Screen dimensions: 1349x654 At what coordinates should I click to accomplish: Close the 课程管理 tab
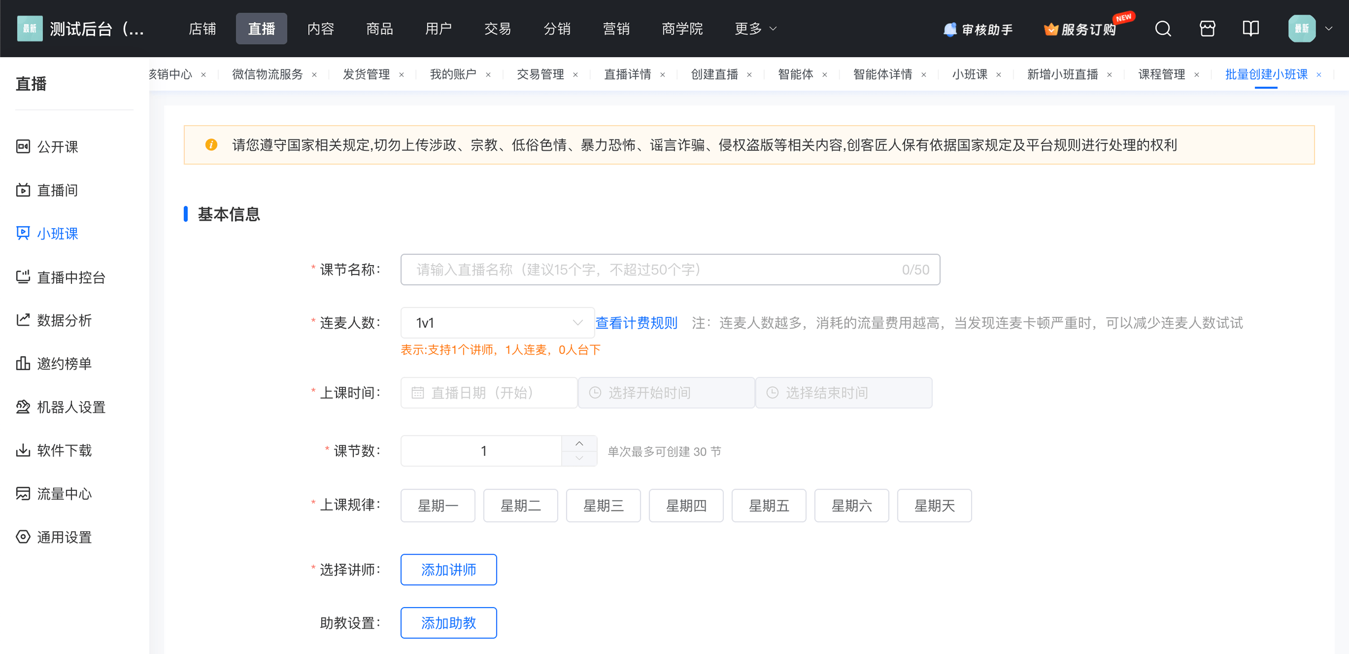(x=1197, y=75)
